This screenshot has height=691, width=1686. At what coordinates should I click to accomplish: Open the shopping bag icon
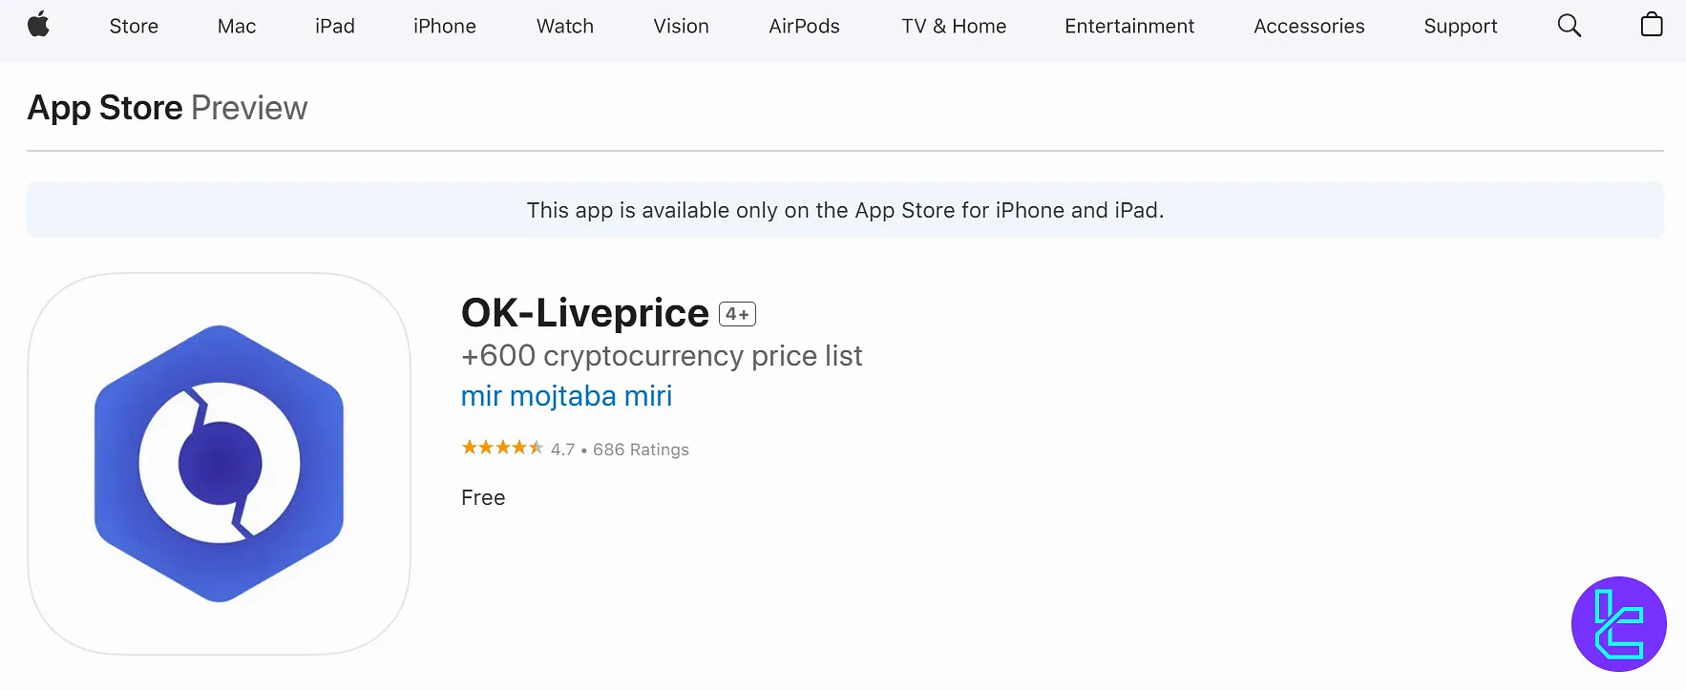pyautogui.click(x=1651, y=25)
